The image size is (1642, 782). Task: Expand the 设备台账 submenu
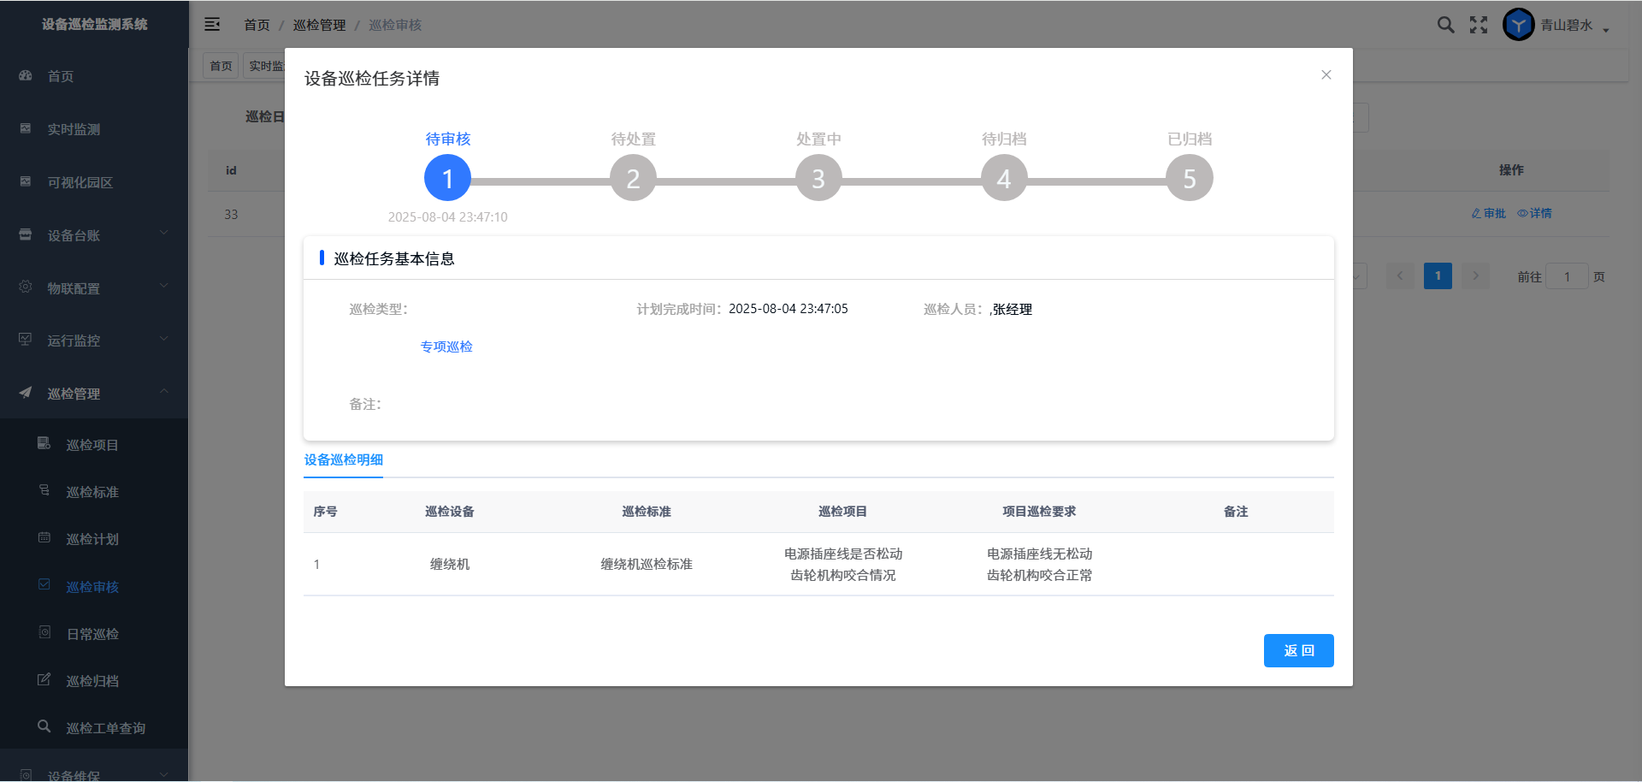tap(163, 234)
